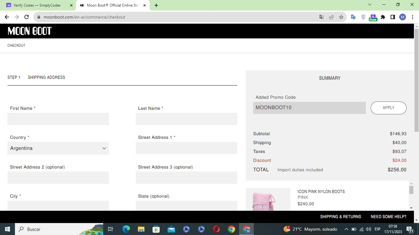The image size is (419, 235).
Task: Open the active Chrome window with M badge
Action: coord(247,229)
